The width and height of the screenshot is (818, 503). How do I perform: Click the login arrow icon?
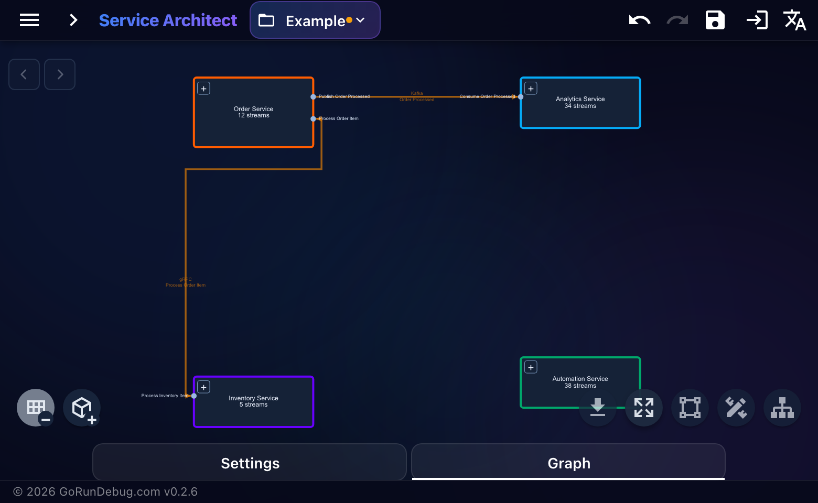coord(757,20)
